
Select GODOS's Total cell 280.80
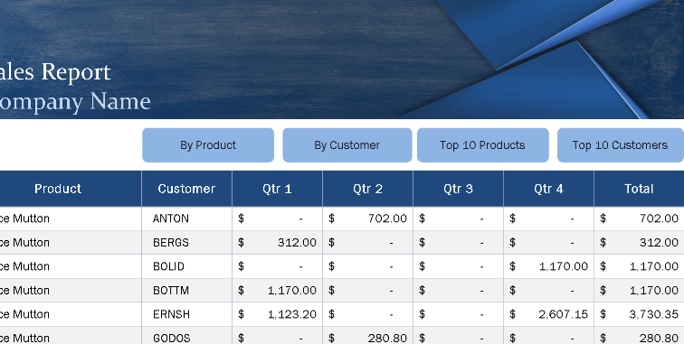(639, 336)
